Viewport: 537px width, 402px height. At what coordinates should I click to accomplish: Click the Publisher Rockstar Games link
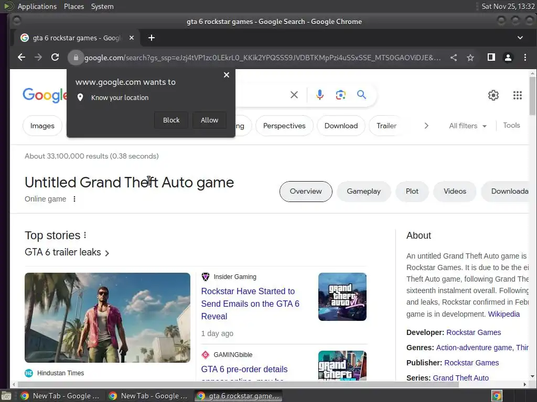(471, 363)
